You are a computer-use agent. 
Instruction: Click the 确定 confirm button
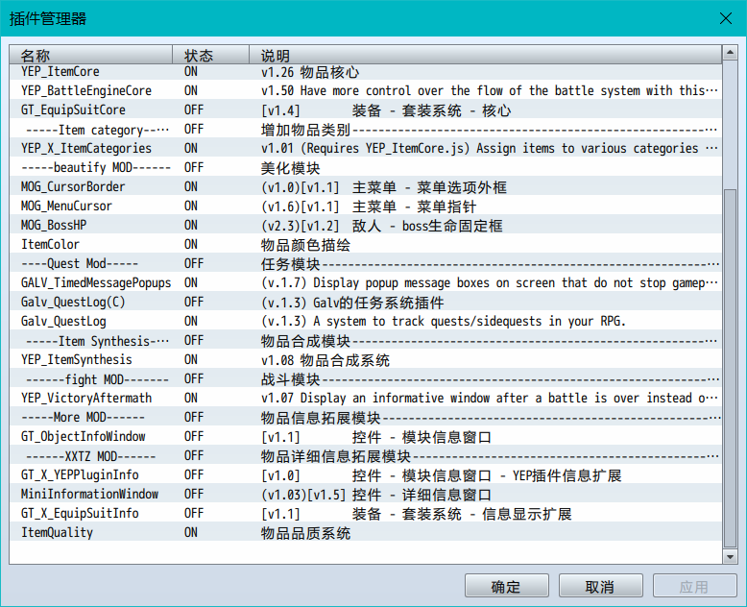(x=506, y=586)
